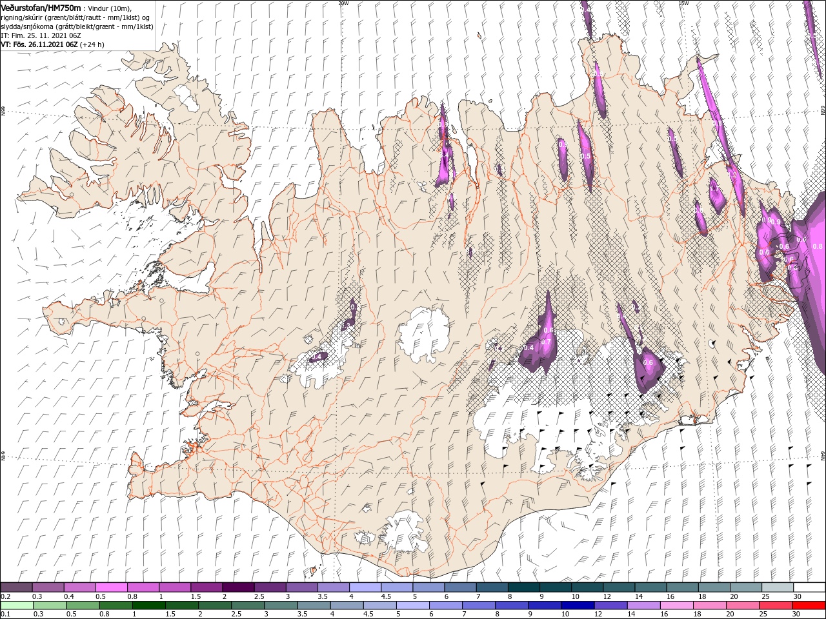Viewport: 826px width, 619px height.
Task: Pick the 1.5–2 purple swatch, upper legend row
Action: point(206,587)
